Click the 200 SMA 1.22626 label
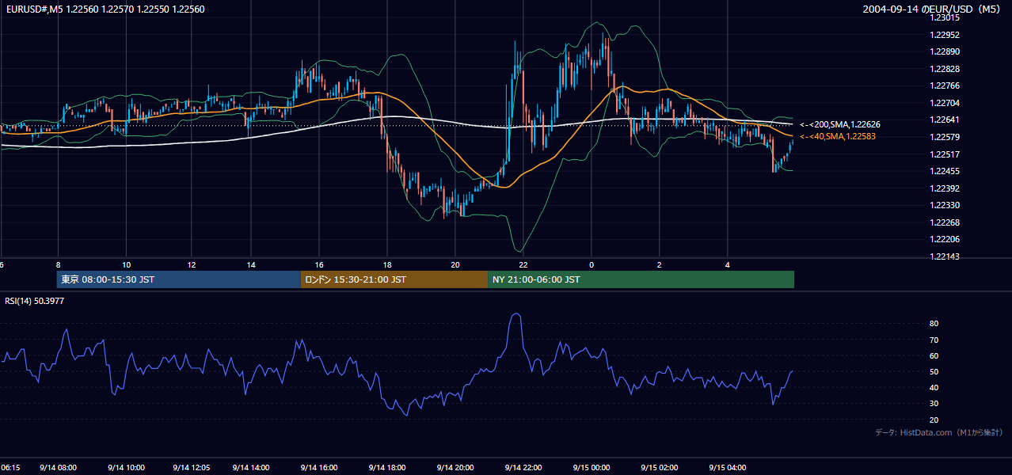The height and width of the screenshot is (475, 1012). [839, 125]
